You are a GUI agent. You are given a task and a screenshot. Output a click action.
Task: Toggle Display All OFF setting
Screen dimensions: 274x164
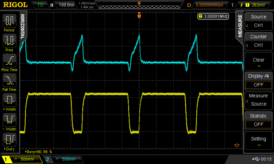[259, 81]
